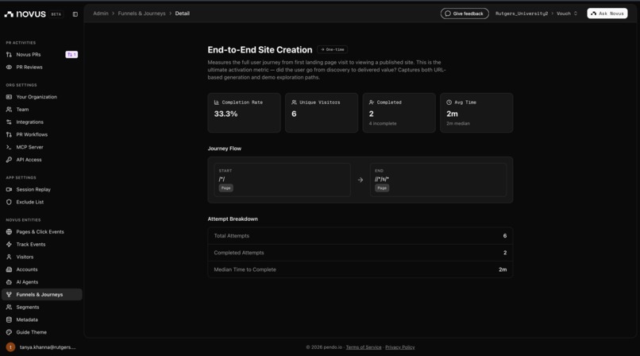Viewport: 640px width, 356px height.
Task: Click the Metadata database icon
Action: [x=9, y=319]
